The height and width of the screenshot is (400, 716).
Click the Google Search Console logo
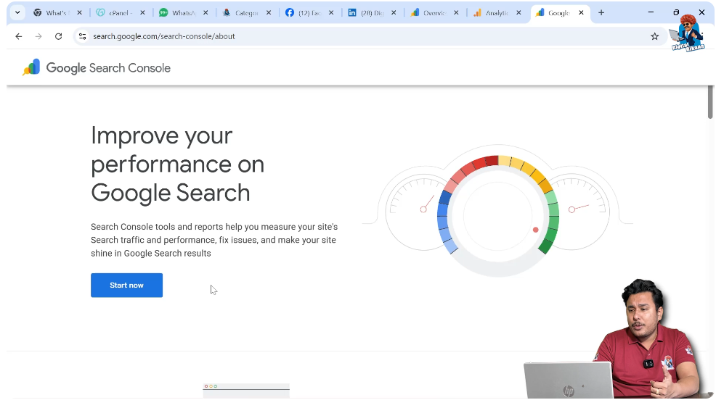[31, 67]
